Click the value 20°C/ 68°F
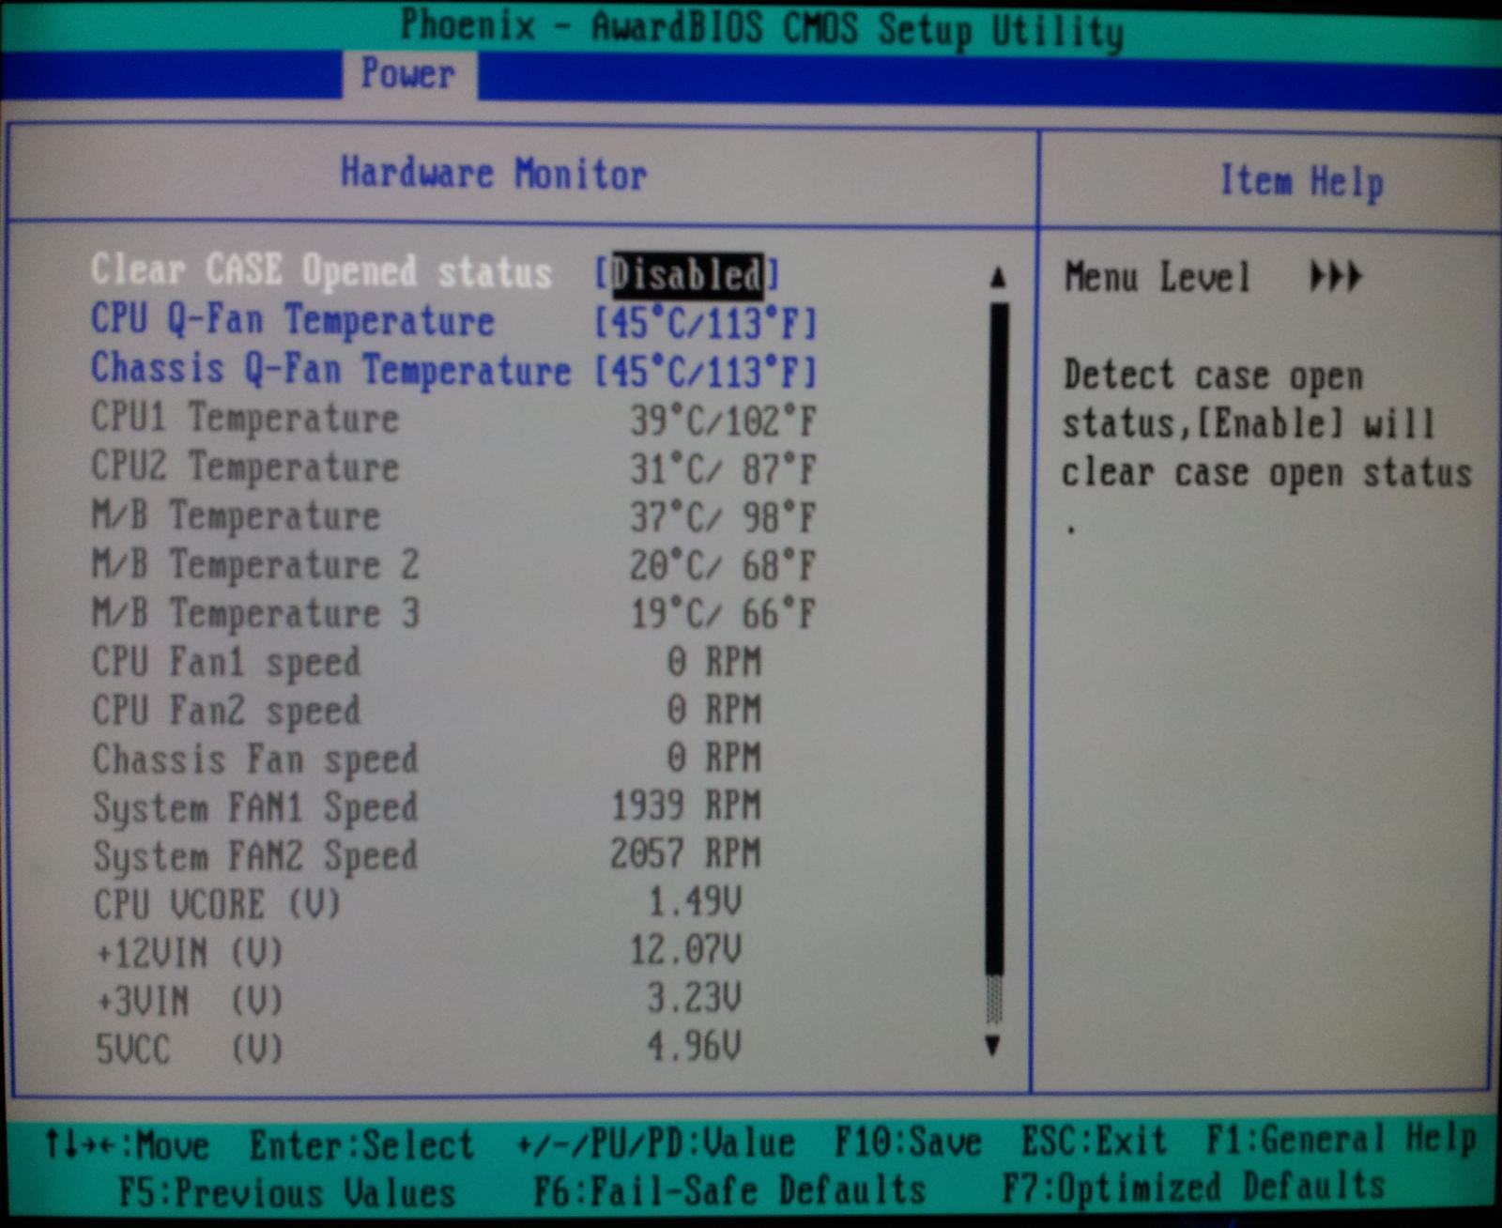Screen dimensions: 1502x1228 point(723,566)
